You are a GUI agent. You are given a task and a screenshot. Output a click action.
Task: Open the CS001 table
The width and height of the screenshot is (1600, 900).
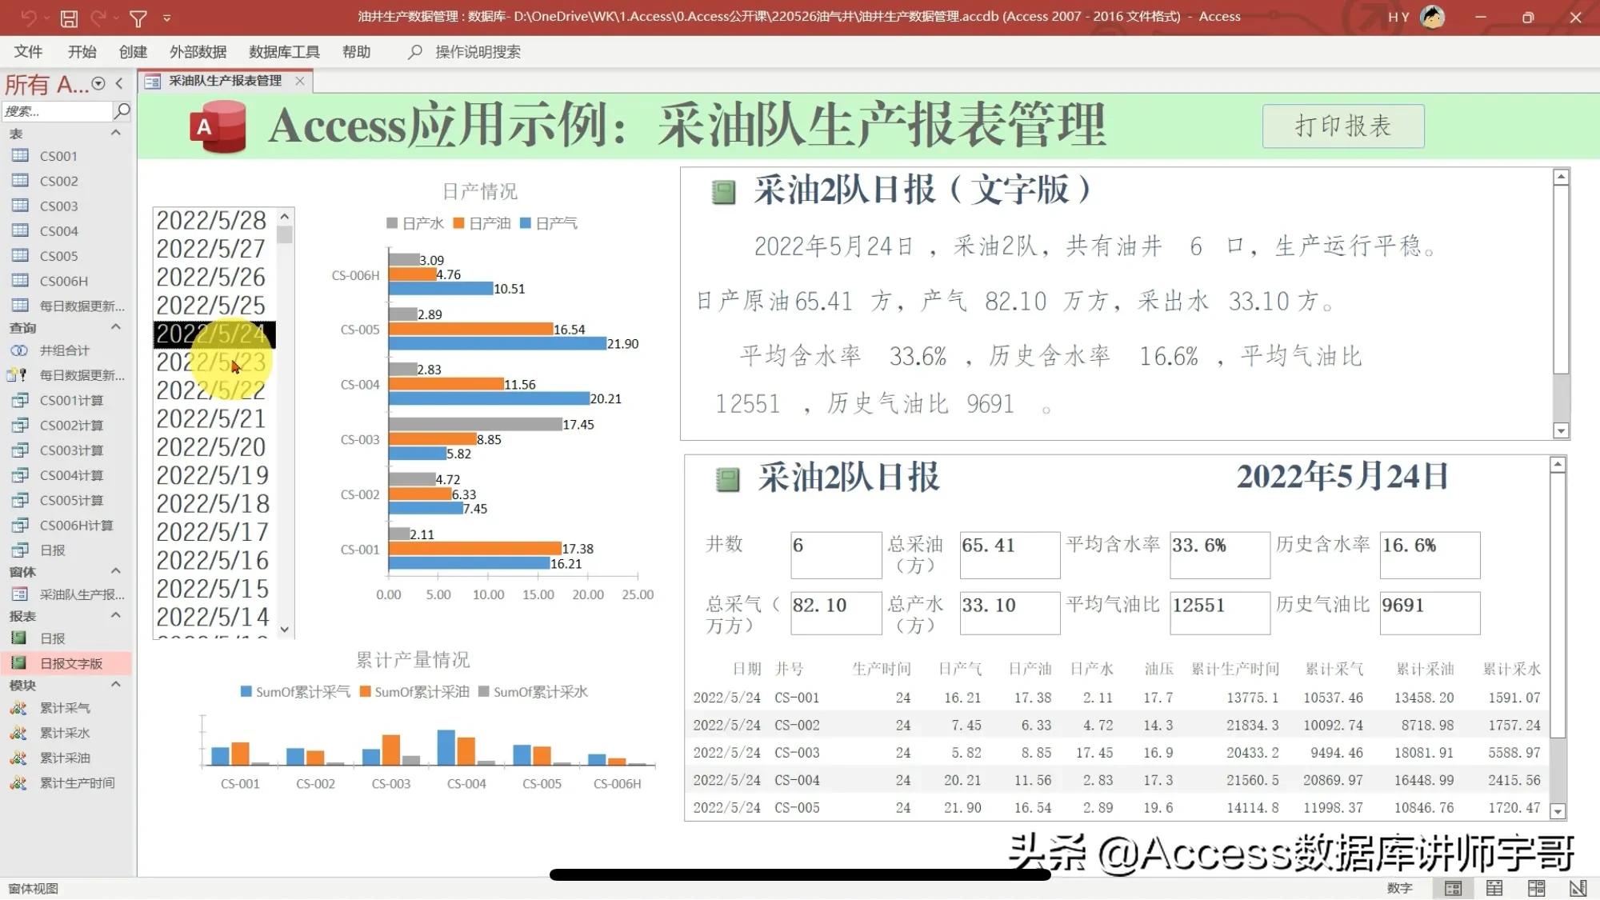coord(58,156)
